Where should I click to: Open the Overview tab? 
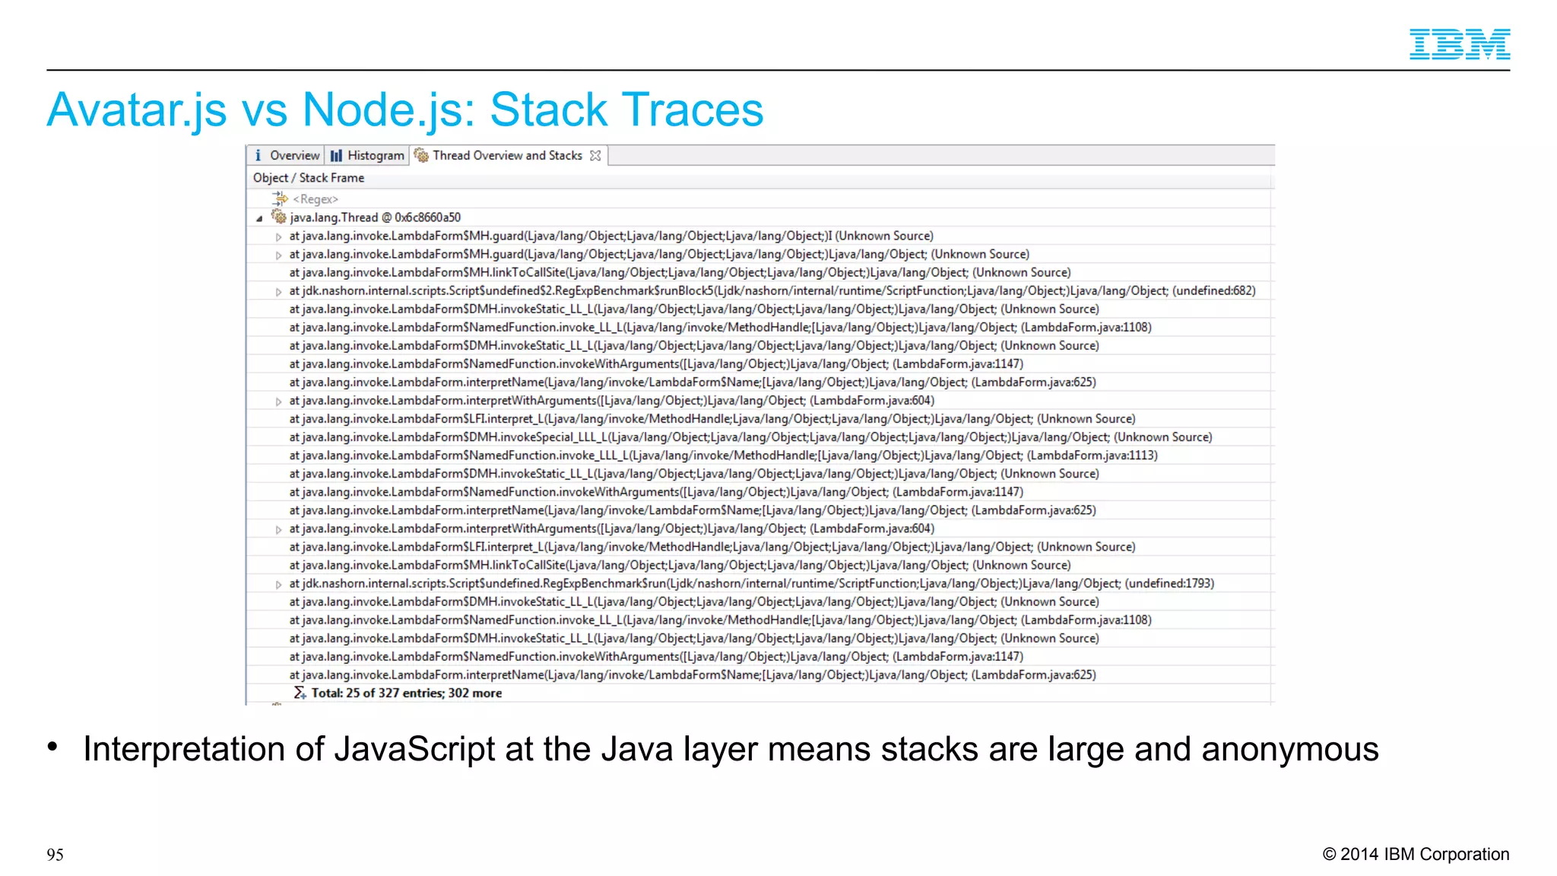click(x=286, y=155)
